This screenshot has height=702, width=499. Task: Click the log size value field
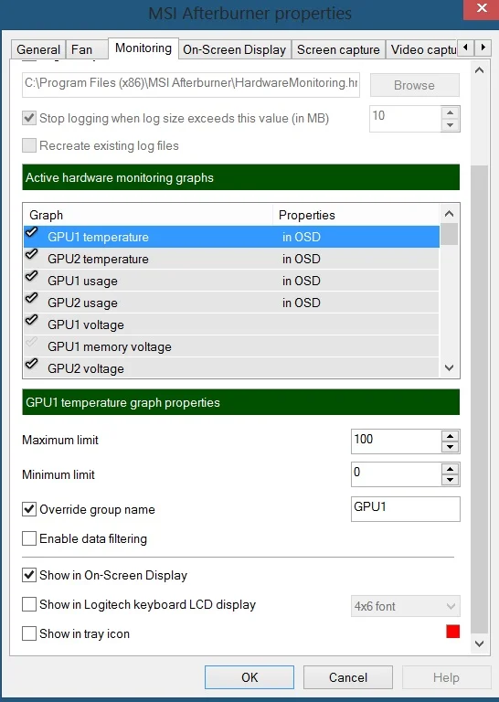point(406,119)
